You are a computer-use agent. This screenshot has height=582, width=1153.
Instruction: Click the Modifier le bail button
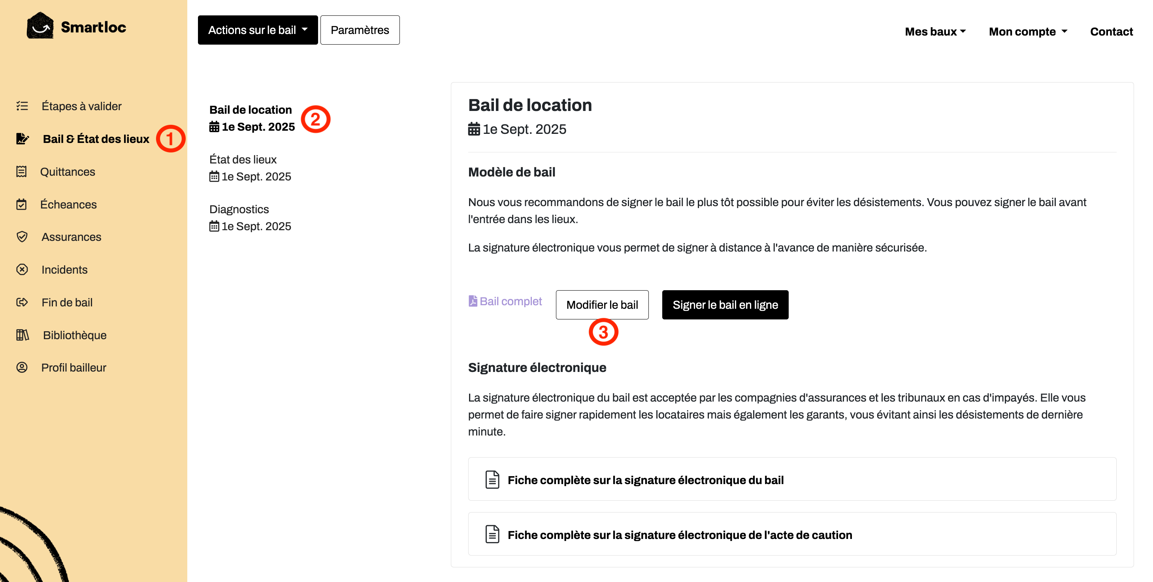pyautogui.click(x=602, y=305)
